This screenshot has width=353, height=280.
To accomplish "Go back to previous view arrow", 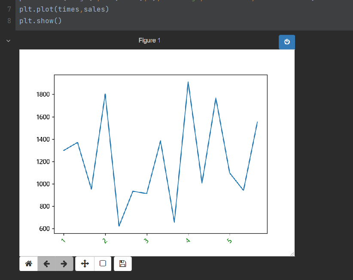I will coord(46,264).
